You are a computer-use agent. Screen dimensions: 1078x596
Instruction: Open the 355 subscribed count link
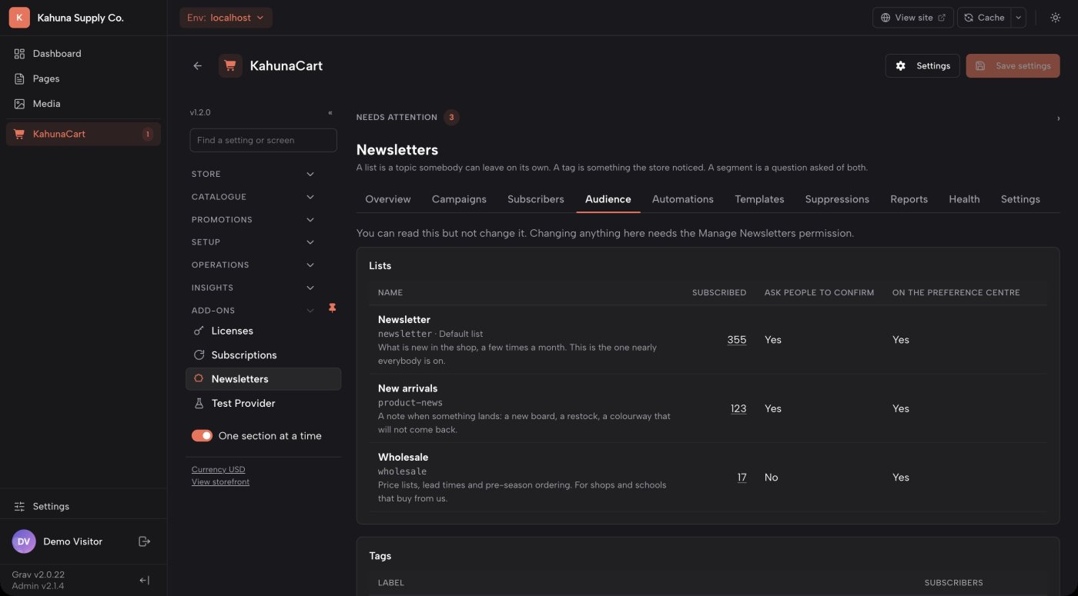point(737,340)
